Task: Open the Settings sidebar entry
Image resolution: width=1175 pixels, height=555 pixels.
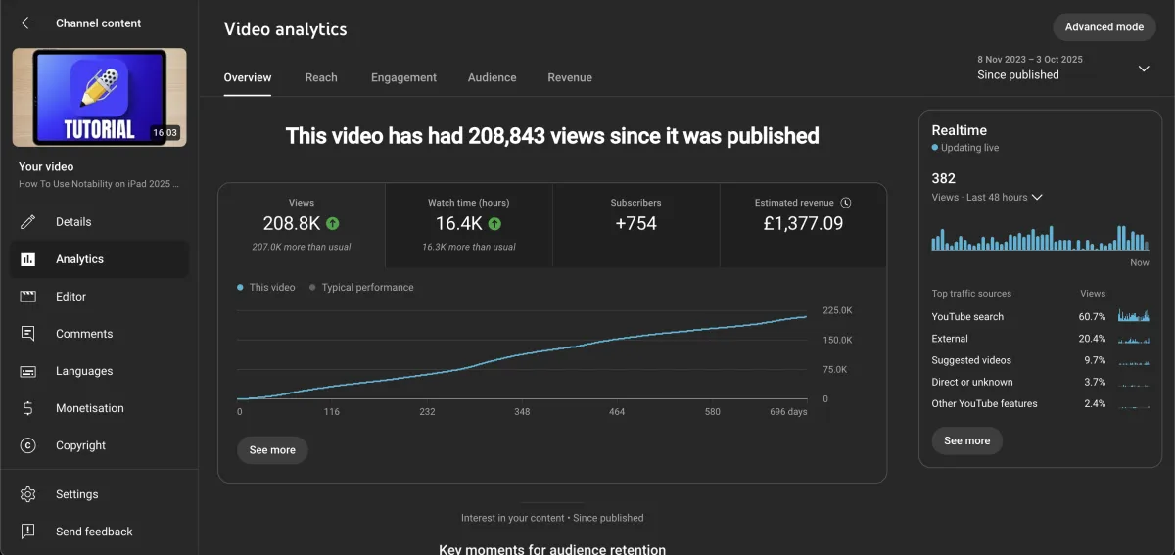Action: [99, 494]
